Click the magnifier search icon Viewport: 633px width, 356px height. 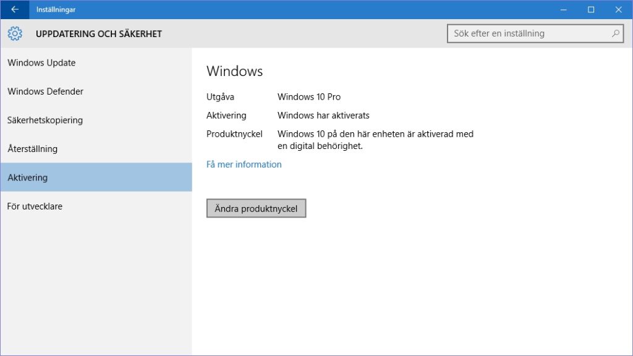615,33
